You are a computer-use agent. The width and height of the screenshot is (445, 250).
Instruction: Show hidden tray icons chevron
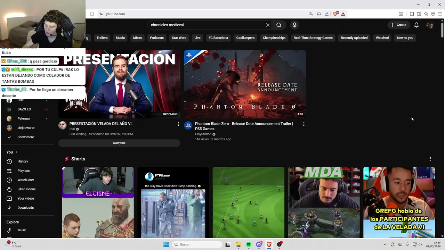[385, 244]
